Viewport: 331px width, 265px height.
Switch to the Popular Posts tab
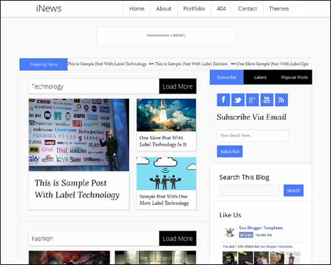pos(295,78)
